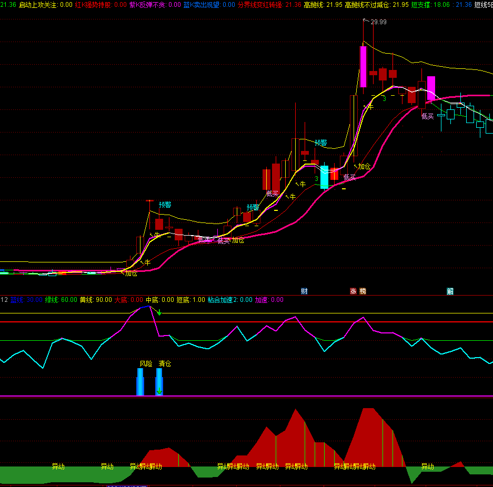Click the blue 财 info icon
The image size is (493, 487).
[x=304, y=291]
